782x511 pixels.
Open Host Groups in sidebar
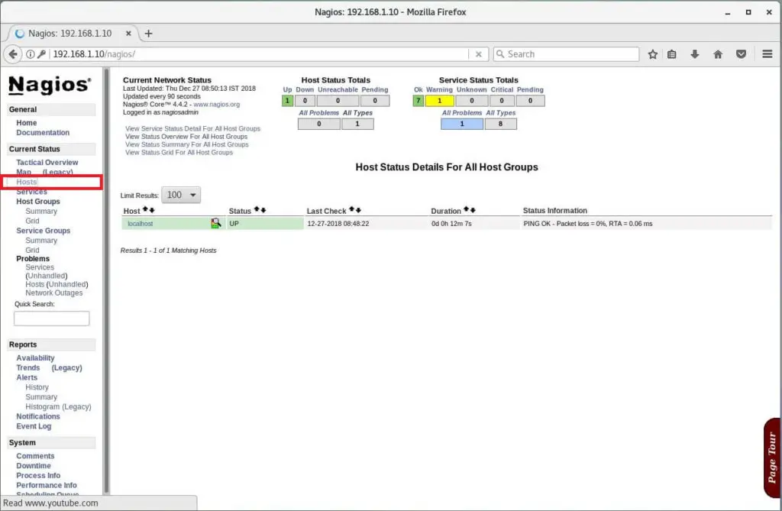point(38,202)
